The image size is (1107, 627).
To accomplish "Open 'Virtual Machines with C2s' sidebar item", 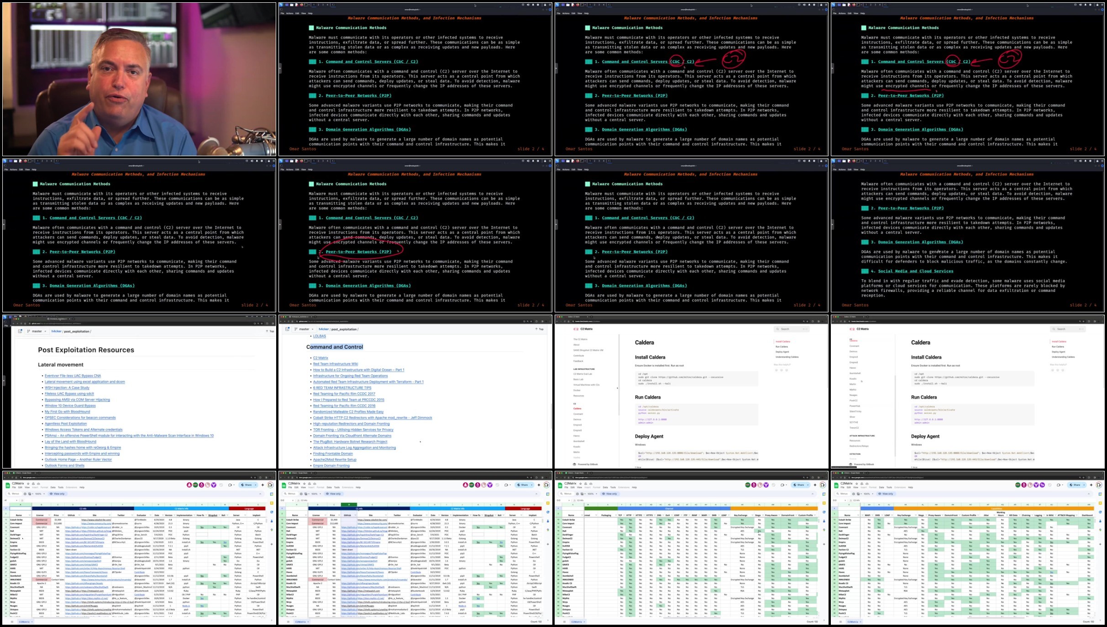I will pos(586,385).
